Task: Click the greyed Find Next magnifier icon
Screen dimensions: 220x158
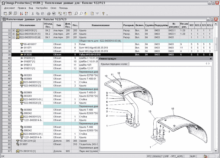Action: [81, 14]
